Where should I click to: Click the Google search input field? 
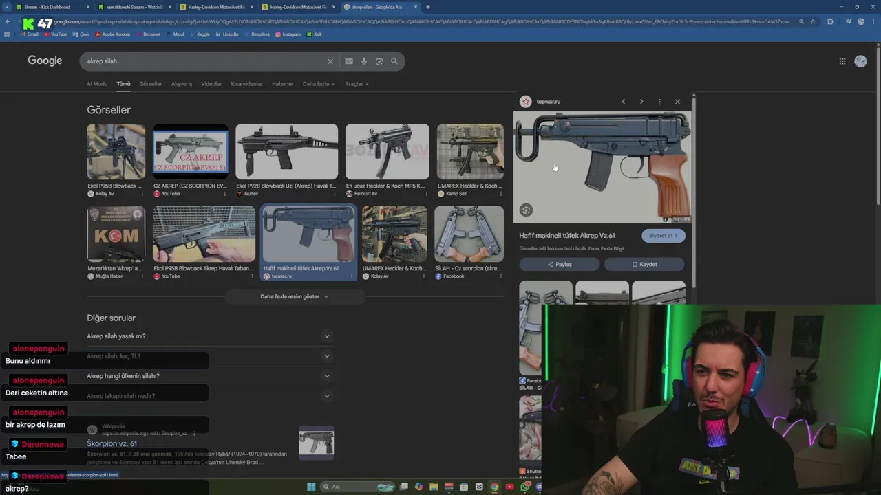(204, 61)
